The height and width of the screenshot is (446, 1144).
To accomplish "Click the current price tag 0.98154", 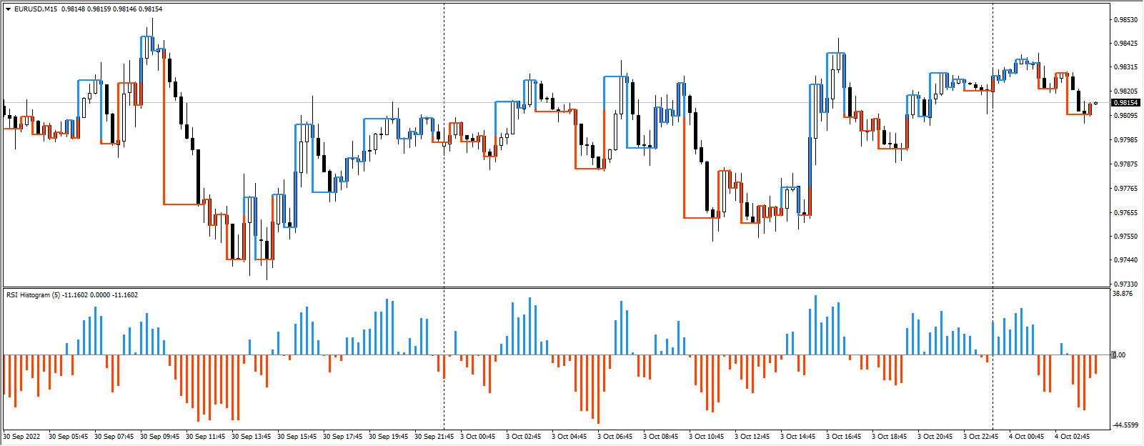I will [1125, 103].
